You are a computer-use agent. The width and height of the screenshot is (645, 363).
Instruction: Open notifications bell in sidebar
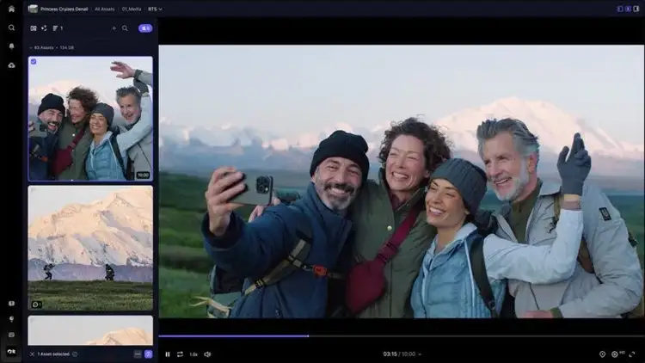click(11, 46)
